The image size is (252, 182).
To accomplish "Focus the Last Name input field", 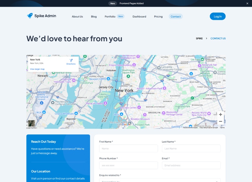I will (191, 149).
